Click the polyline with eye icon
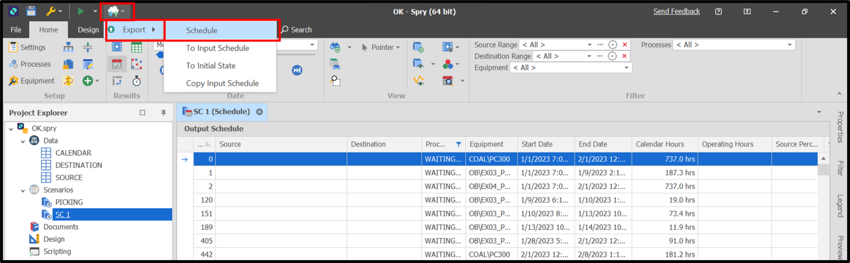 pos(418,81)
